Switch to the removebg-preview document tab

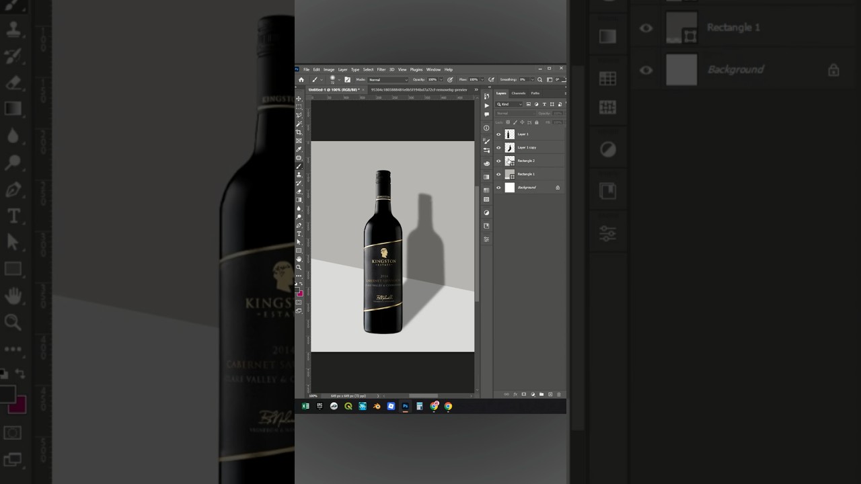418,89
